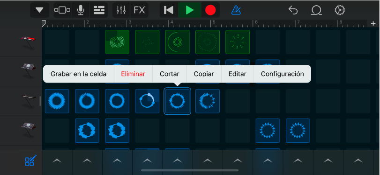Trigger column 11 with its chevron
The height and width of the screenshot is (175, 380).
[358, 161]
